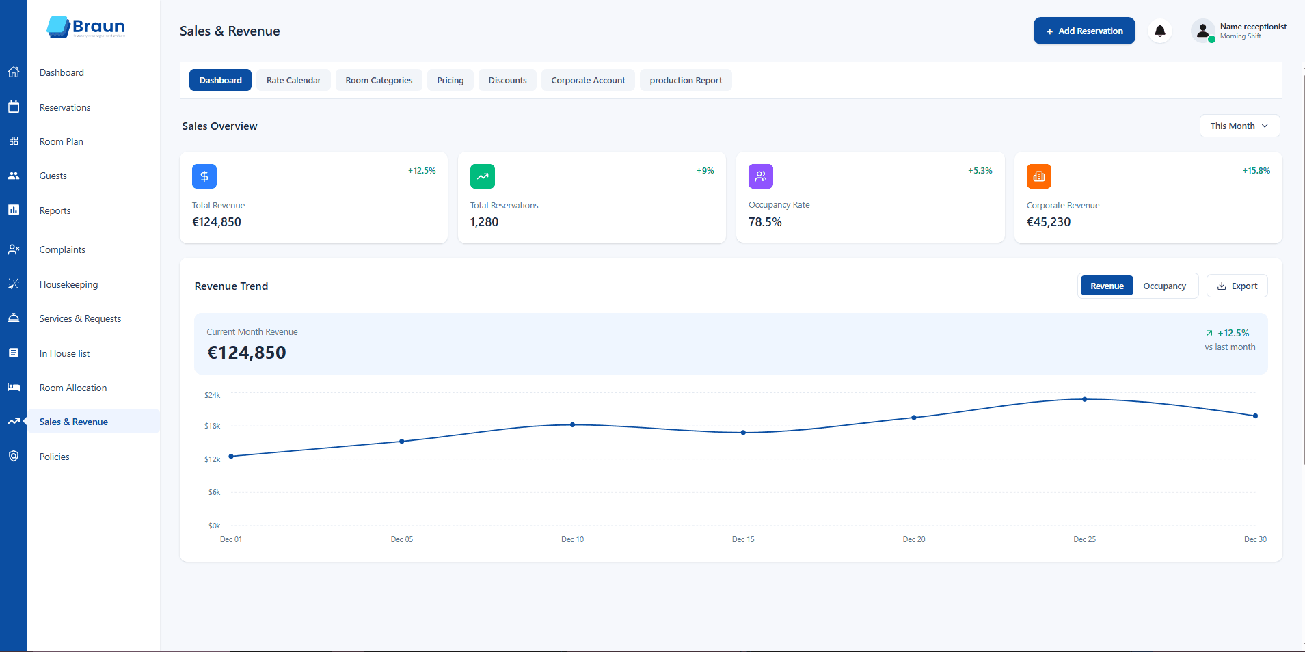Click the Housekeeping sparkle icon
The width and height of the screenshot is (1305, 652).
click(14, 284)
